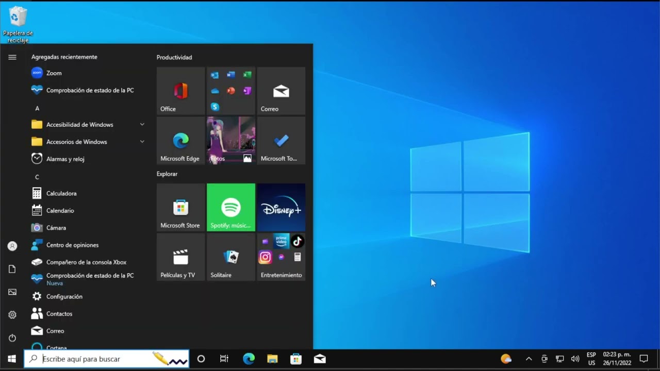Click Agregadas recientemente heading

[64, 57]
